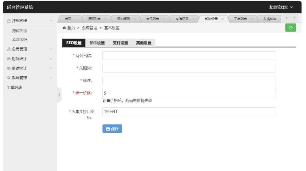
Task: Click 基本设置 breadcrumb text
Action: (112, 28)
